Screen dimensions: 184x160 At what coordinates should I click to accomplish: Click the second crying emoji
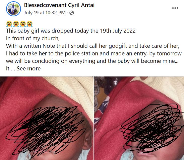click(16, 24)
